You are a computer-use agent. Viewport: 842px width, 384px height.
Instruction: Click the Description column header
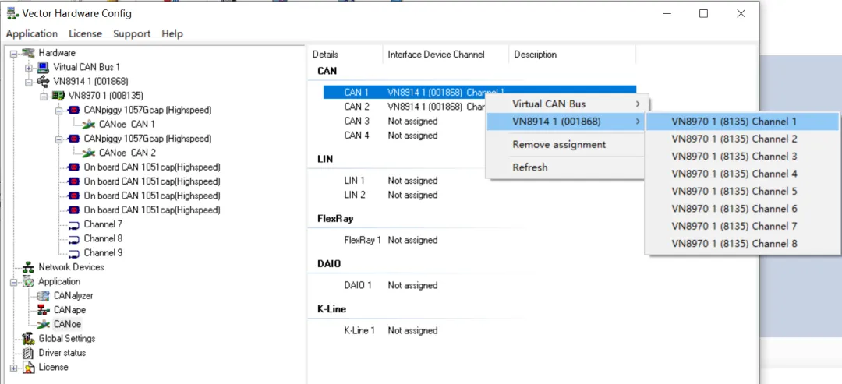(572, 55)
